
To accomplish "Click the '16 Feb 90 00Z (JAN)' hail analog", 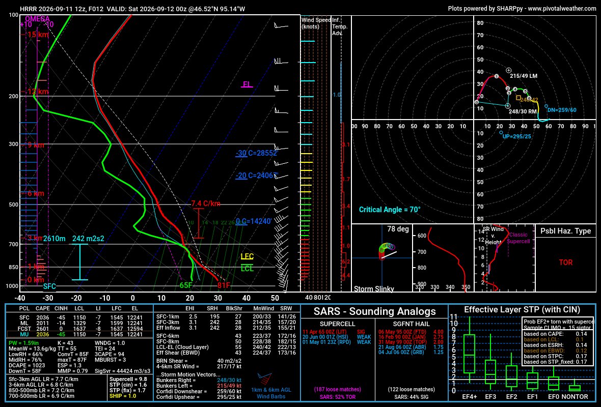I will pyautogui.click(x=402, y=337).
